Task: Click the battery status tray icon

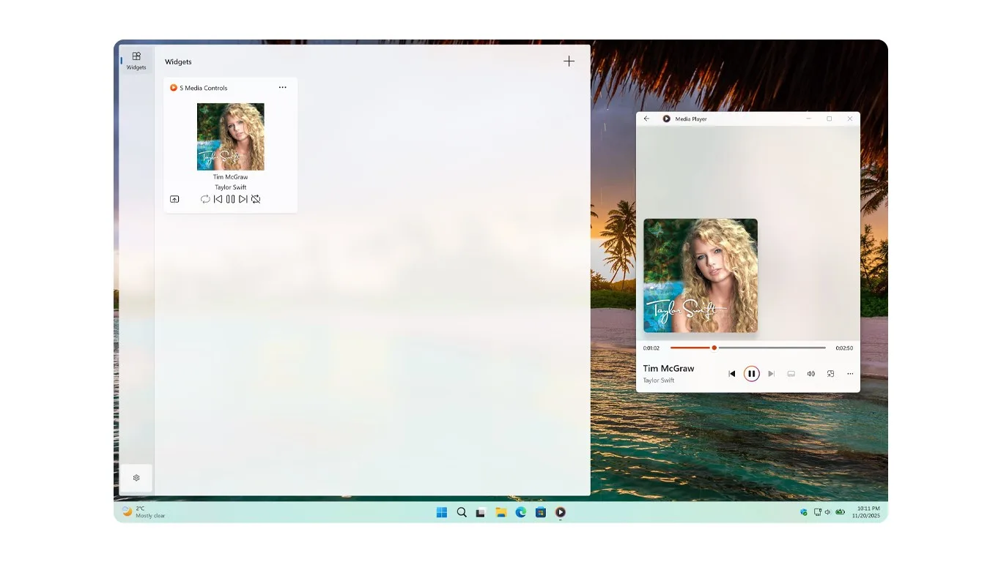Action: point(840,512)
